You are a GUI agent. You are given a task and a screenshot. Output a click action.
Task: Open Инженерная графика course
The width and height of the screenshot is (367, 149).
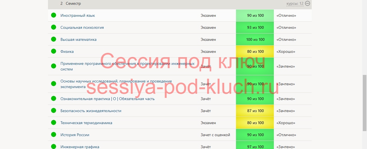(x=80, y=147)
